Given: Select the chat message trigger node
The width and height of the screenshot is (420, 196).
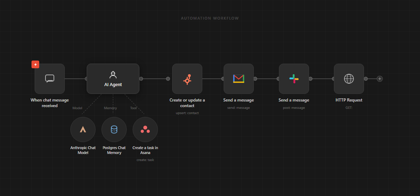Looking at the screenshot, I should 50,79.
